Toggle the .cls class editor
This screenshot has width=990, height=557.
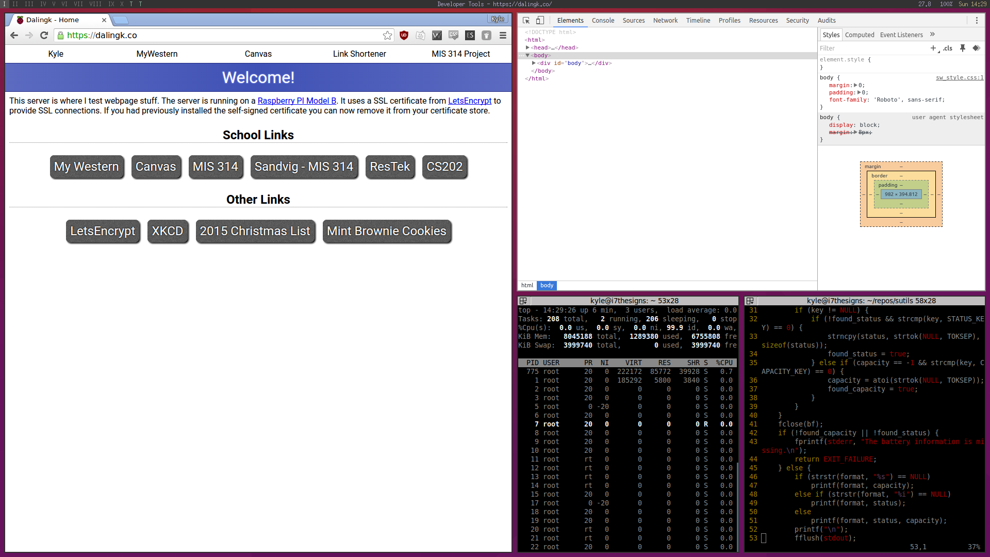coord(948,48)
